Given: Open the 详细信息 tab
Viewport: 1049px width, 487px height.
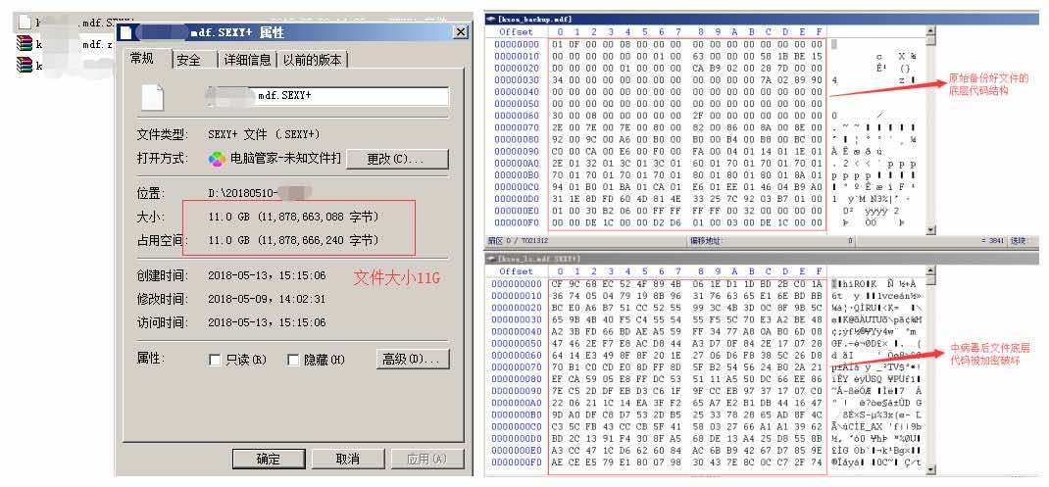Looking at the screenshot, I should tap(247, 60).
